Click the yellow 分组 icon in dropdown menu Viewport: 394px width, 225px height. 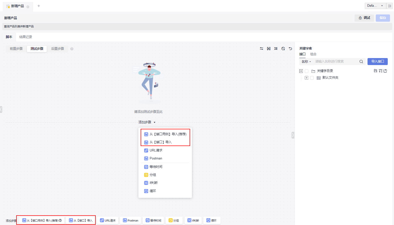(146, 175)
